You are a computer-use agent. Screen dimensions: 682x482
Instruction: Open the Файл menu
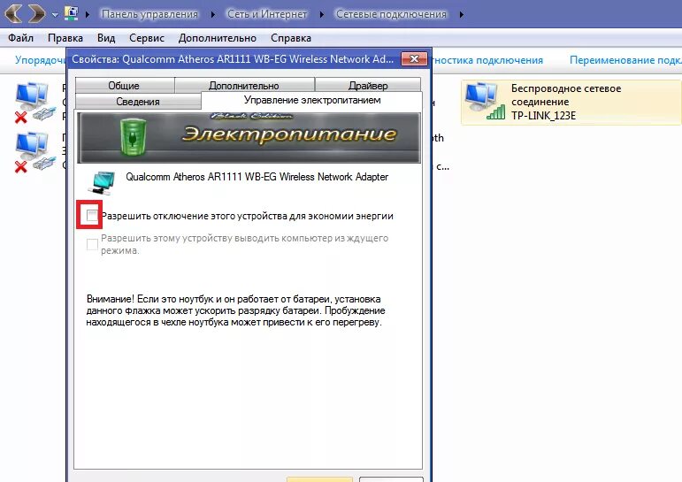point(20,38)
